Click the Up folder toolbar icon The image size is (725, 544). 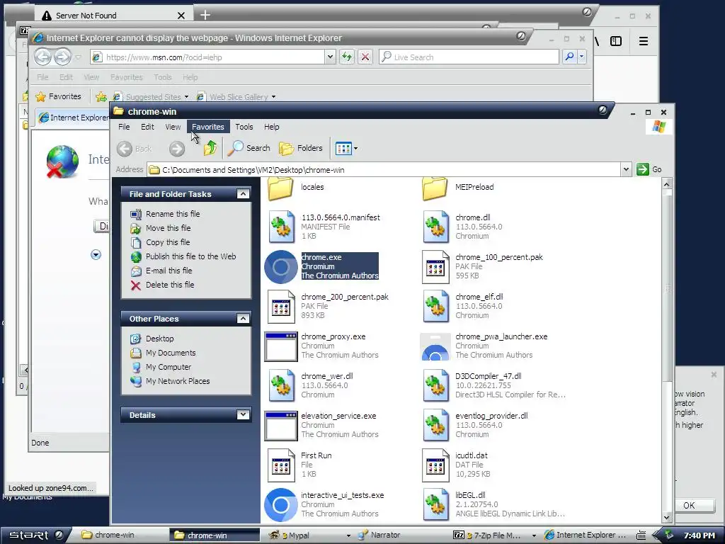point(210,148)
